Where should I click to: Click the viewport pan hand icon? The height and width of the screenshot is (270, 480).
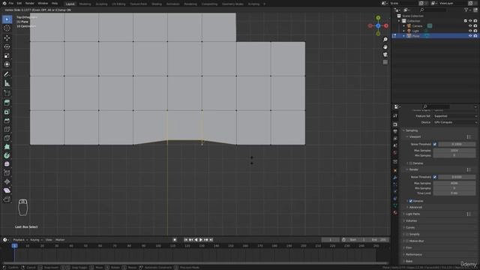tap(385, 47)
